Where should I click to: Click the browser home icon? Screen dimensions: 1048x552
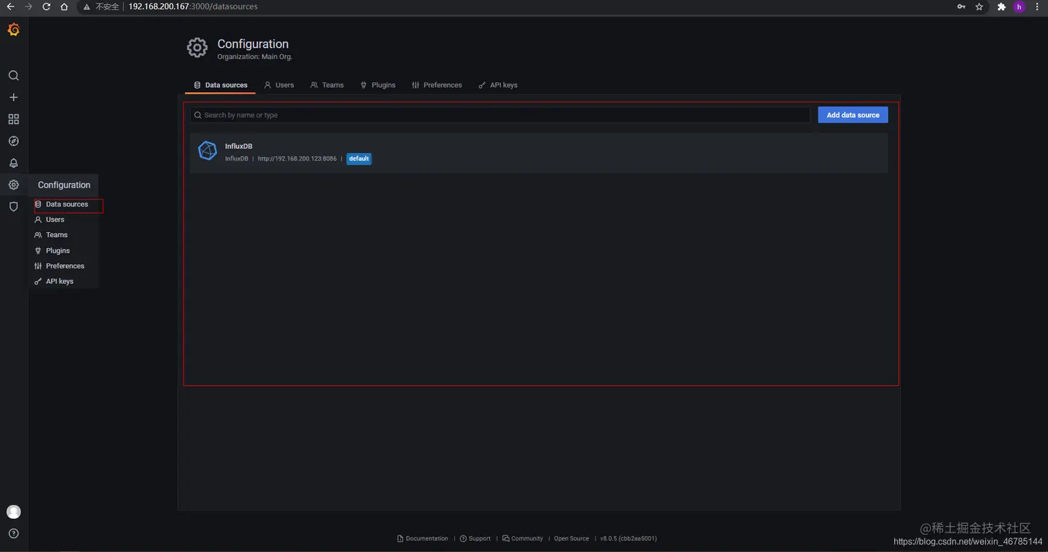[x=64, y=7]
